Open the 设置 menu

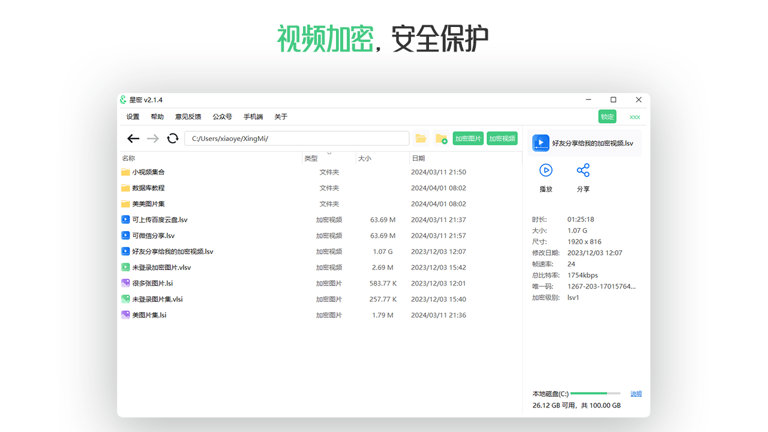[x=133, y=117]
